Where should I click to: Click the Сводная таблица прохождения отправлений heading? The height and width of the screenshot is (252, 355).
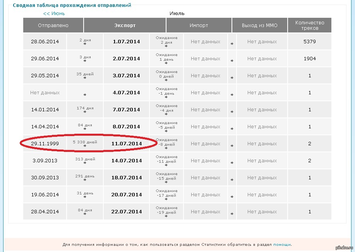[x=72, y=5]
